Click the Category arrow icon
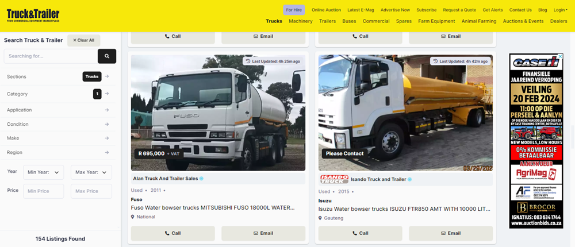Viewport: 575px width, 247px height. pyautogui.click(x=107, y=94)
